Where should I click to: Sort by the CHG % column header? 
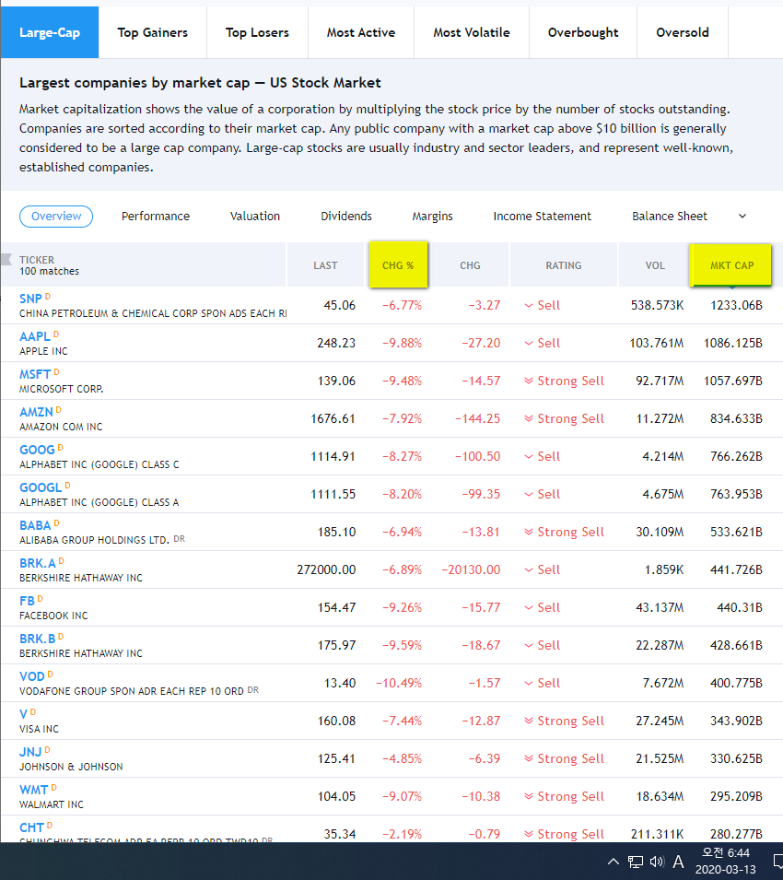point(398,265)
